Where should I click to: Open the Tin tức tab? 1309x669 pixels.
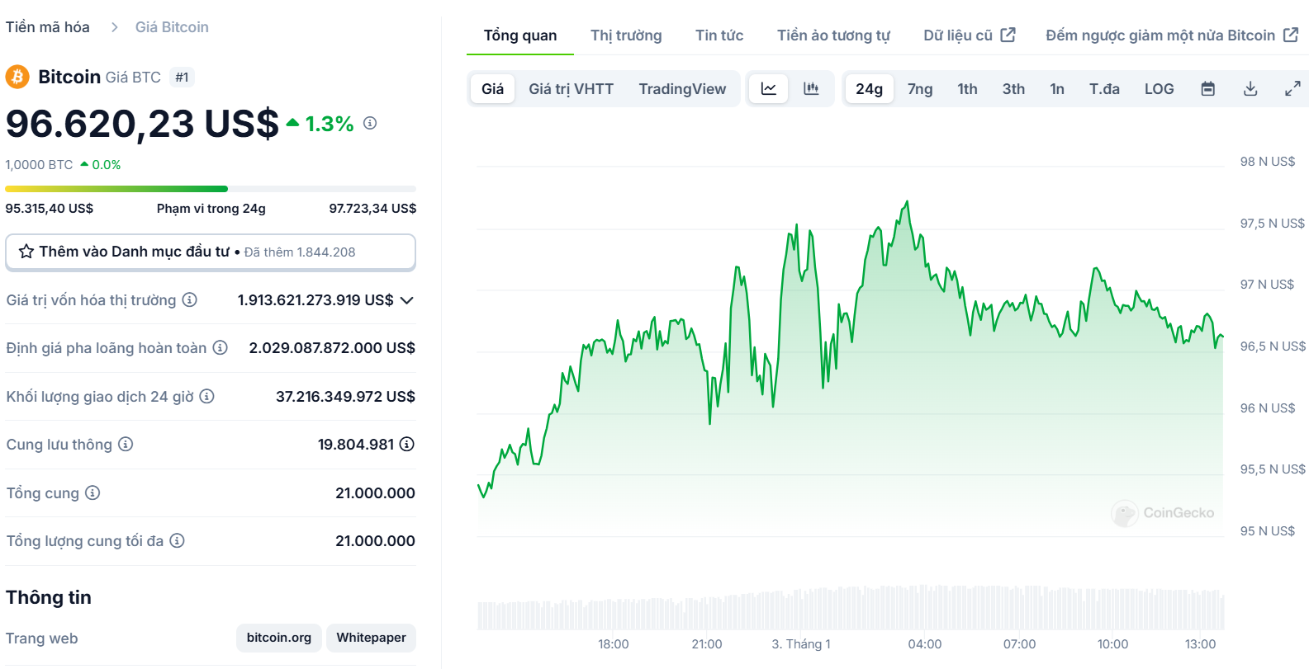(719, 35)
